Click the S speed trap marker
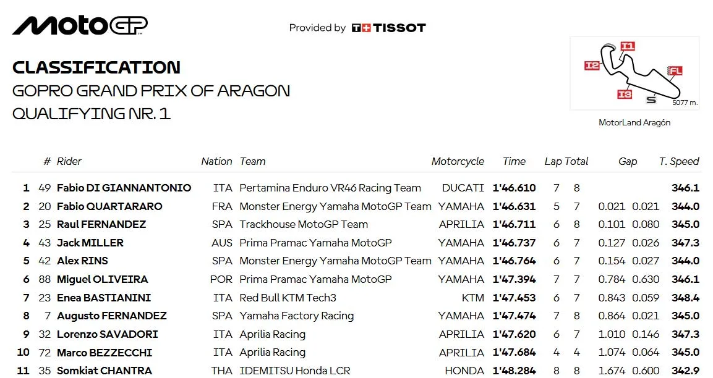Viewport: 713px width, 378px height. click(651, 99)
